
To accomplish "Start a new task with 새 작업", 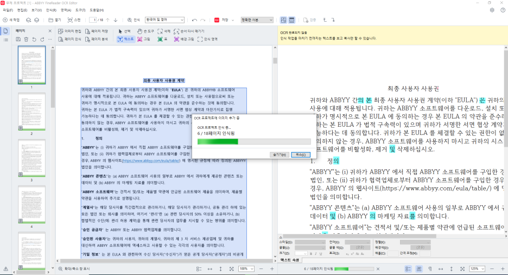I will [x=11, y=20].
